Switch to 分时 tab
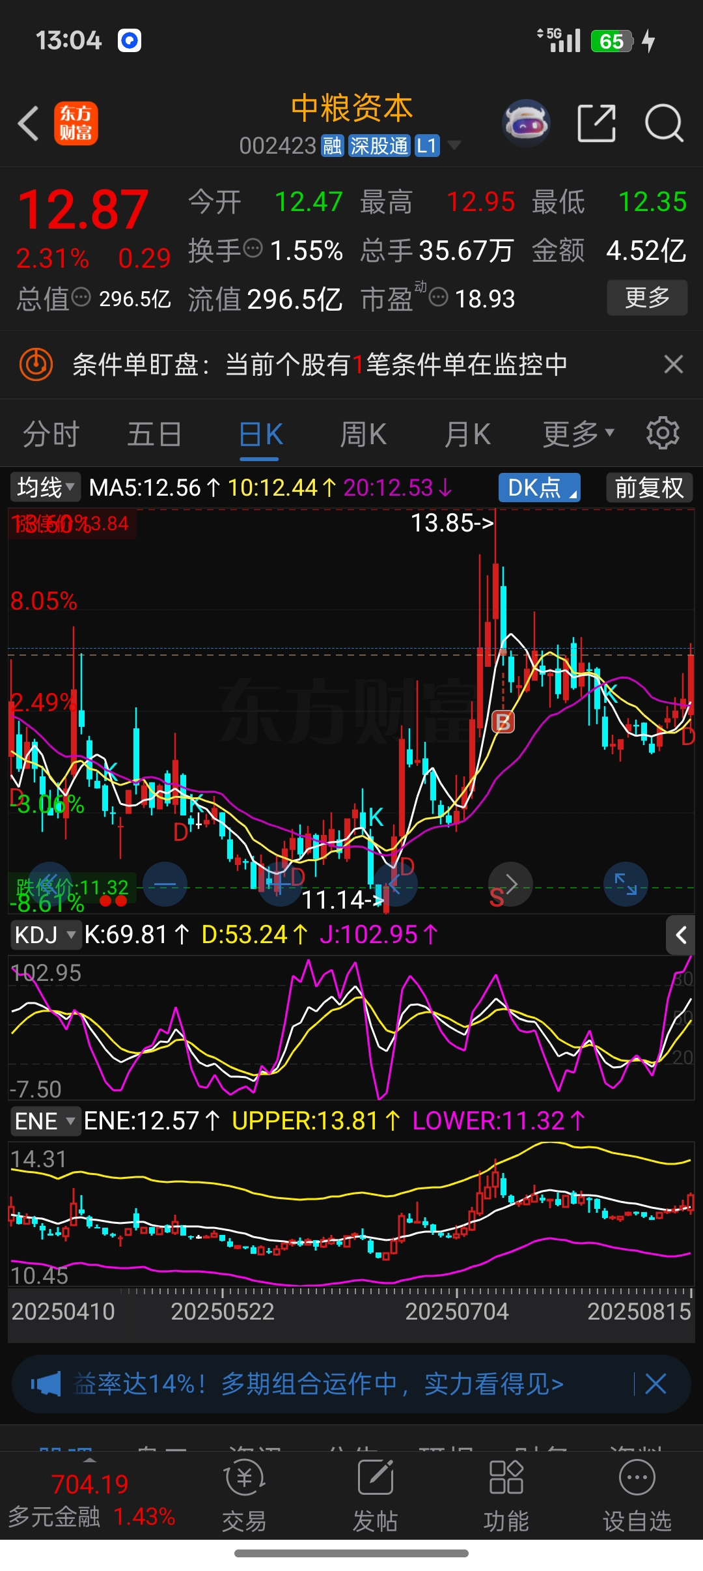Image resolution: width=703 pixels, height=1571 pixels. [x=51, y=434]
